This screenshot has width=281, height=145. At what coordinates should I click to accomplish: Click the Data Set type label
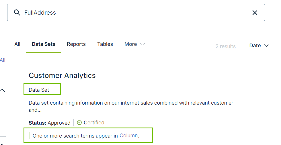(39, 90)
